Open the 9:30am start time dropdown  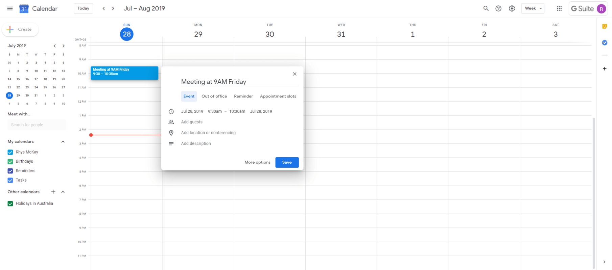(x=215, y=111)
